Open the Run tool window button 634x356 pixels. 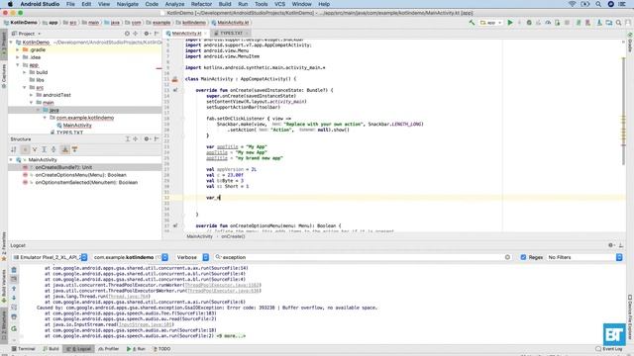[x=136, y=349]
